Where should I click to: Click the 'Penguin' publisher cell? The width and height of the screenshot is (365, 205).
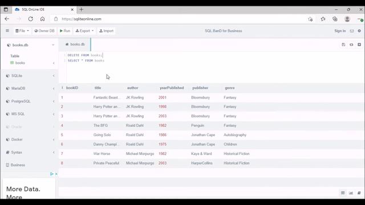pyautogui.click(x=198, y=125)
